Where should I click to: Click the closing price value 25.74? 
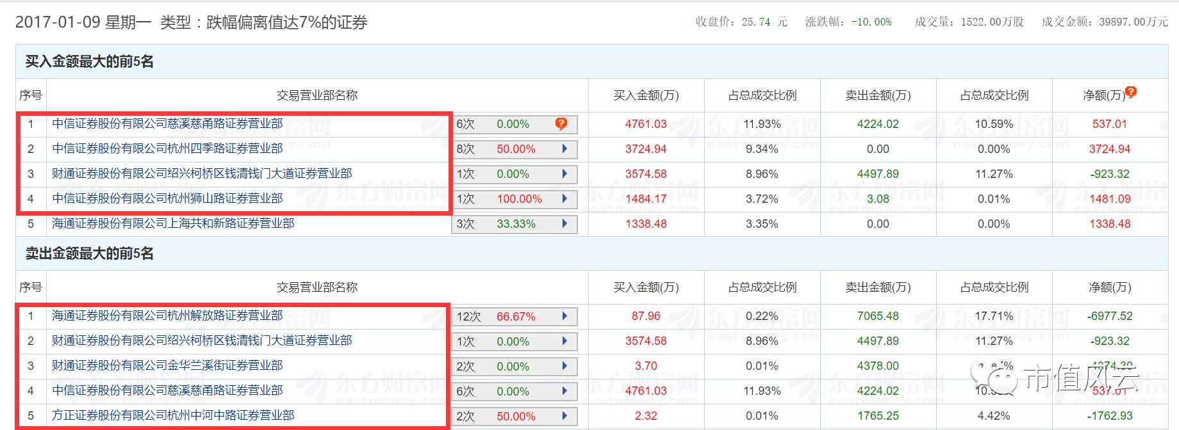click(756, 22)
